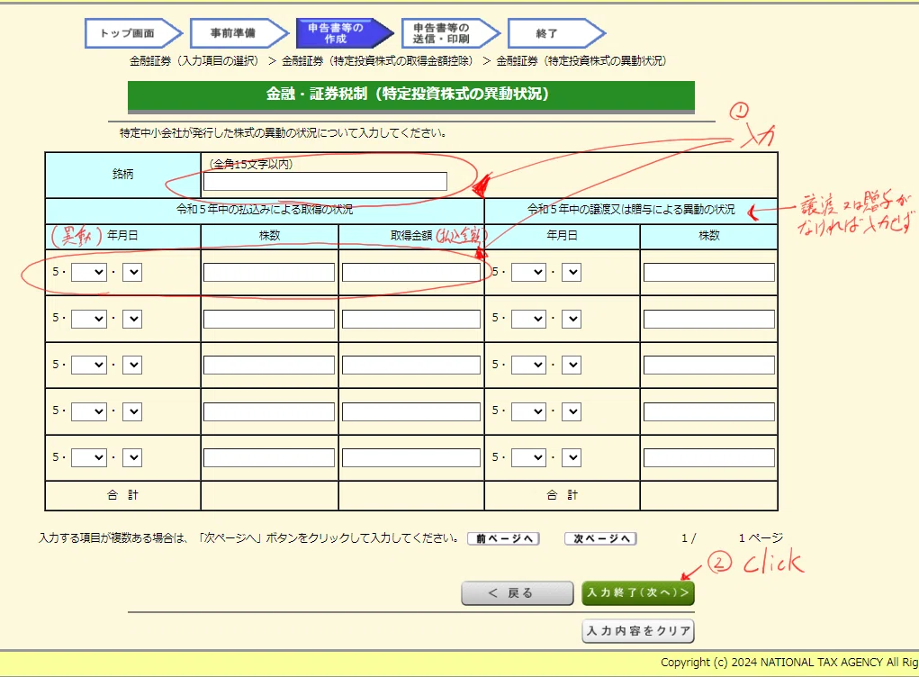Expand second-row transfer day dropdown

point(572,319)
